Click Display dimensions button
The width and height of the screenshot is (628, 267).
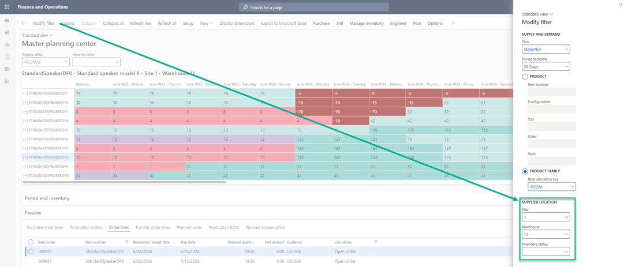tap(237, 23)
